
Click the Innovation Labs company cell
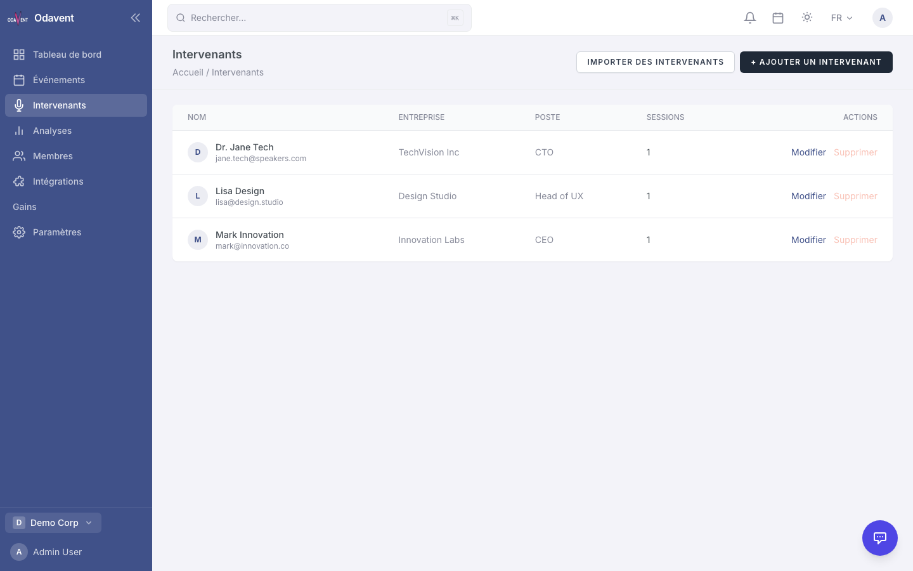[x=431, y=240]
